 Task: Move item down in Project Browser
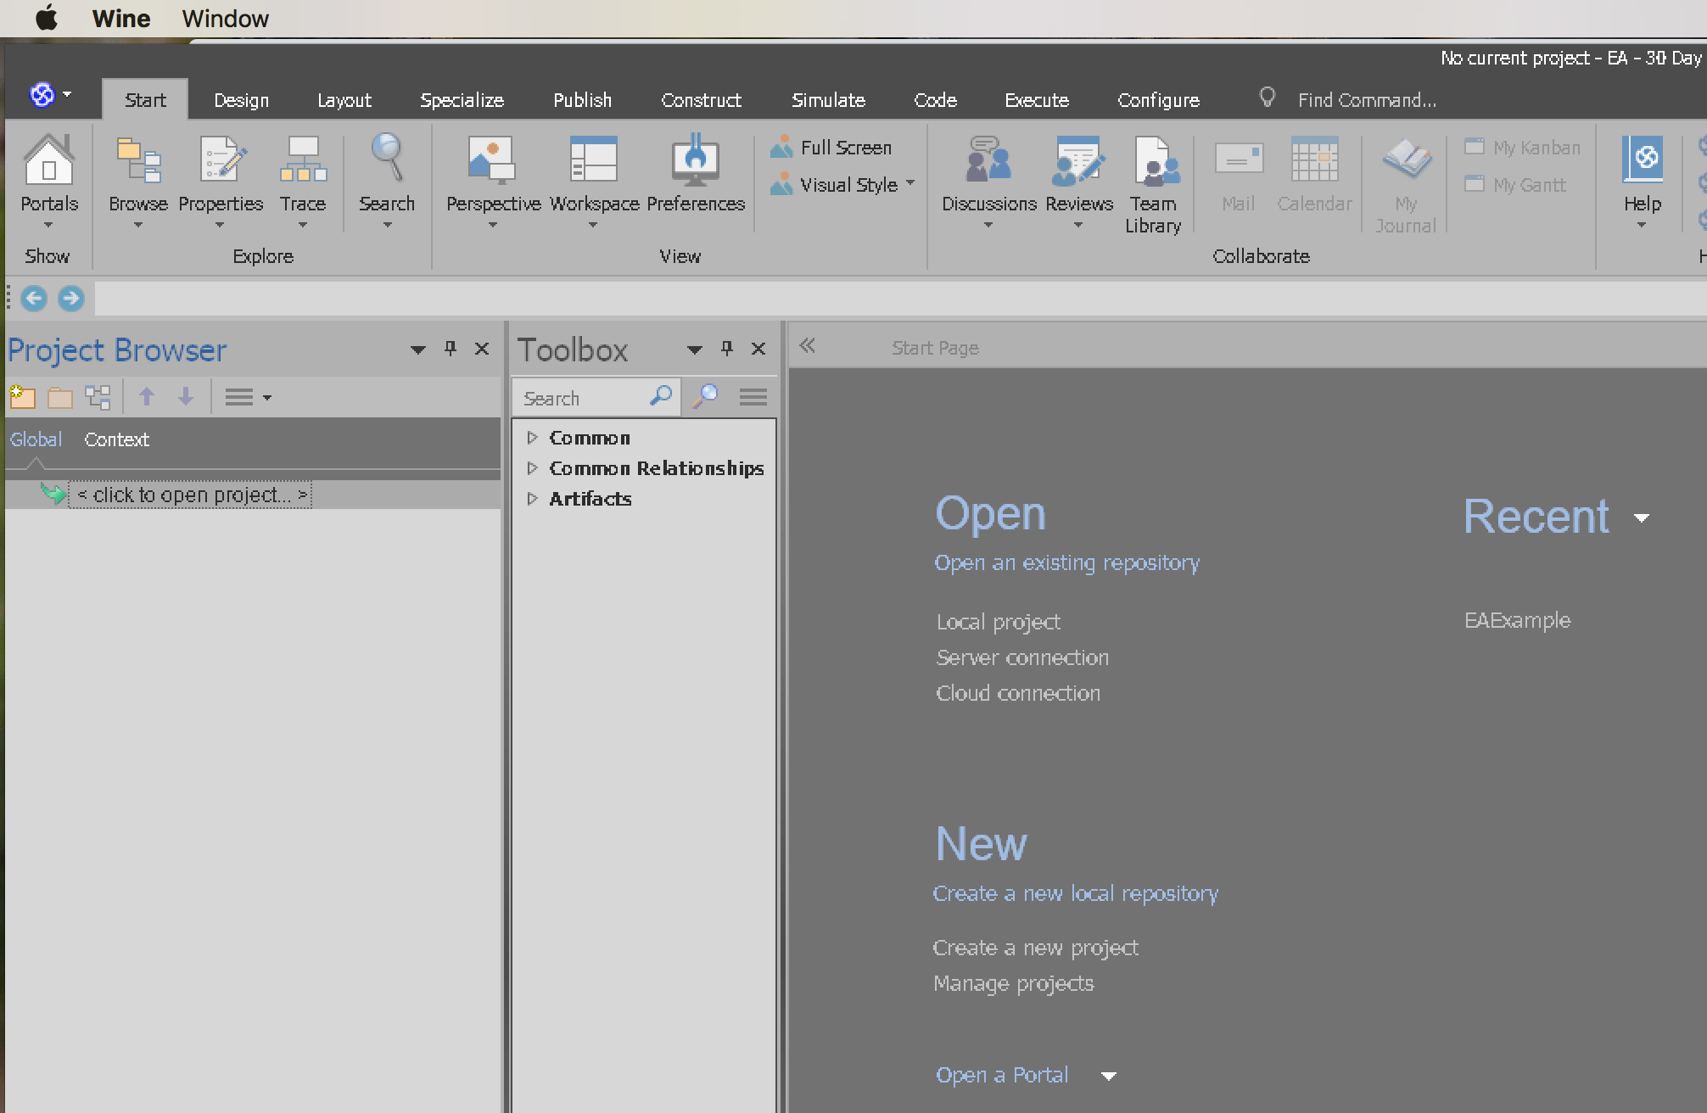[186, 396]
